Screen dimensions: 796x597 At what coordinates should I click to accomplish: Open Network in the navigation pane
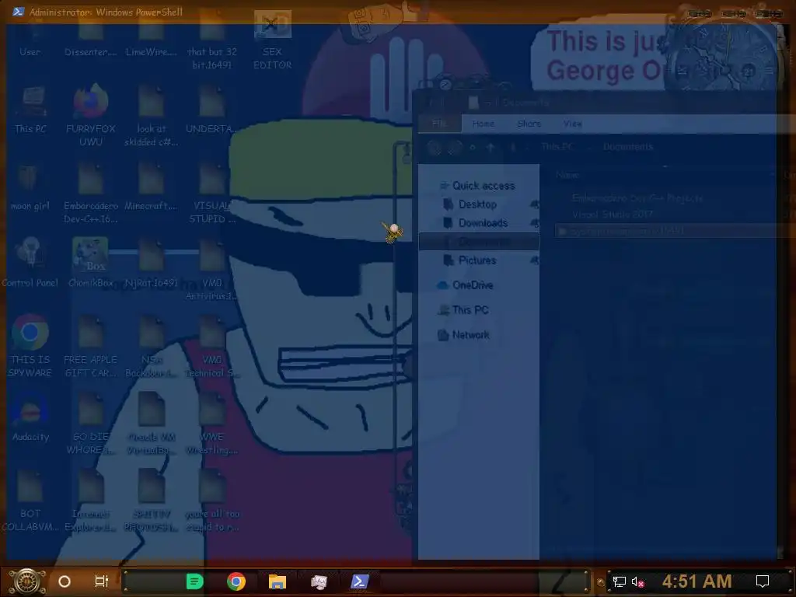tap(463, 335)
